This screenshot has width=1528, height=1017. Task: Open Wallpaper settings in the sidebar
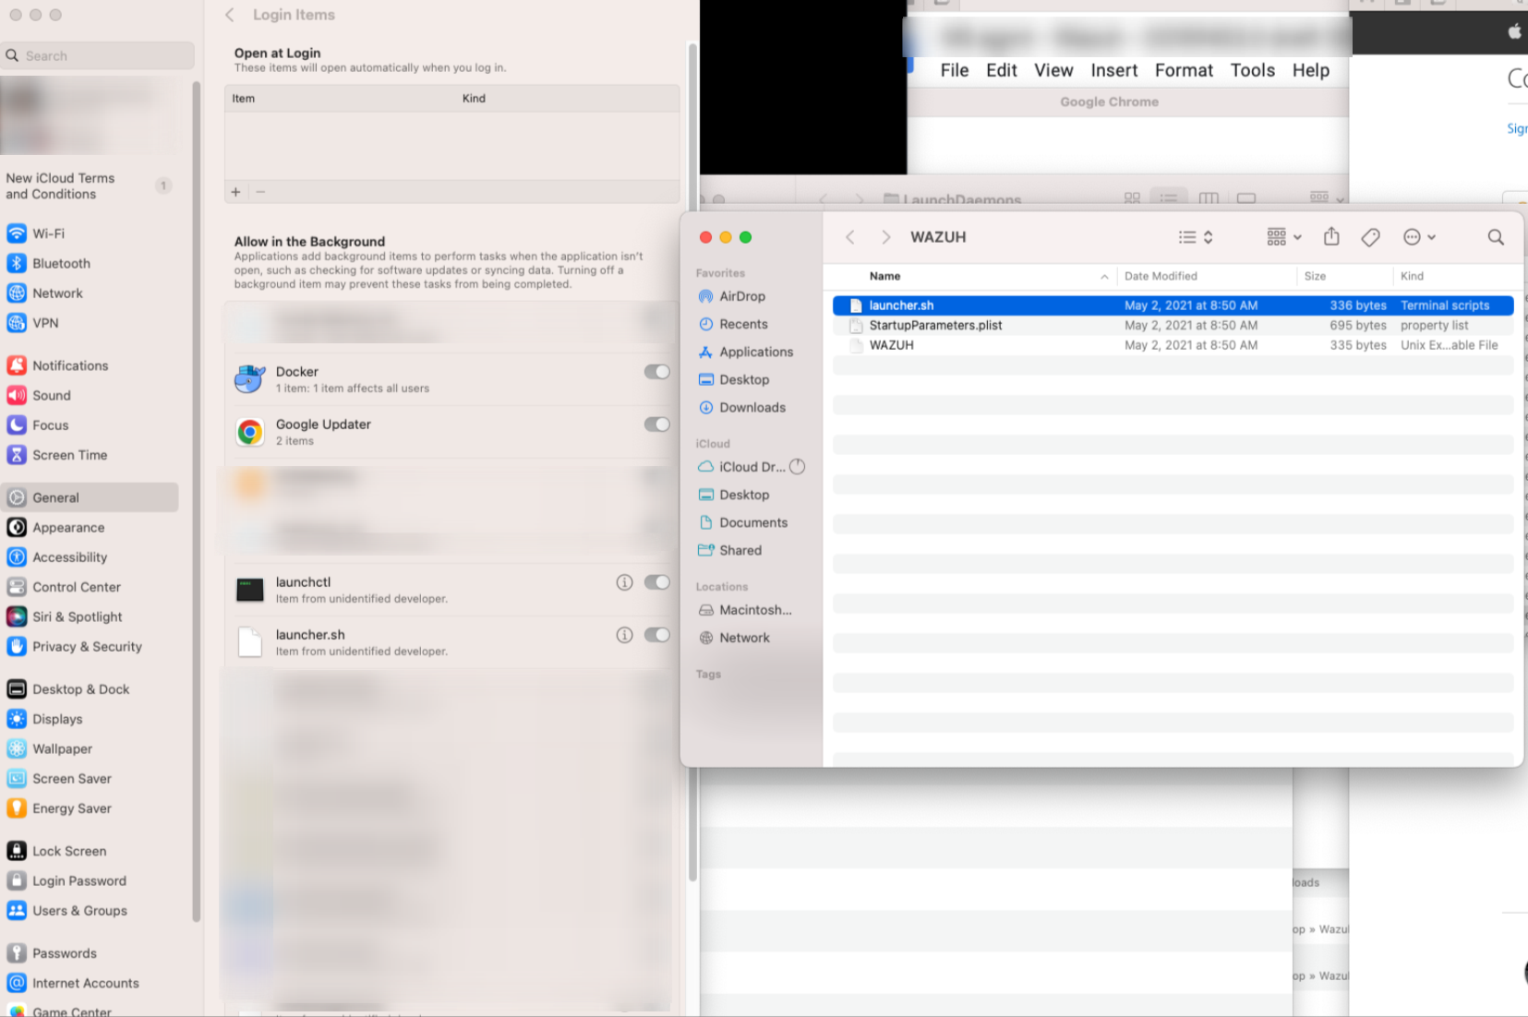pyautogui.click(x=62, y=748)
